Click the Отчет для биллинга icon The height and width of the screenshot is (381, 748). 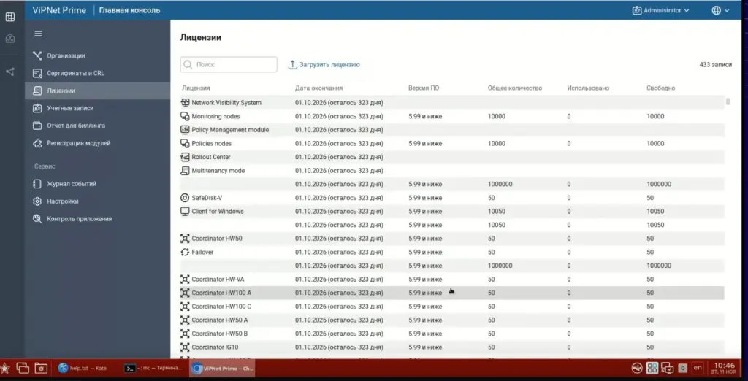(x=37, y=126)
